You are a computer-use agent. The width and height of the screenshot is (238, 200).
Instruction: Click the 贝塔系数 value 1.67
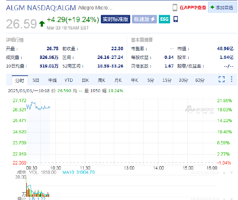point(169,66)
